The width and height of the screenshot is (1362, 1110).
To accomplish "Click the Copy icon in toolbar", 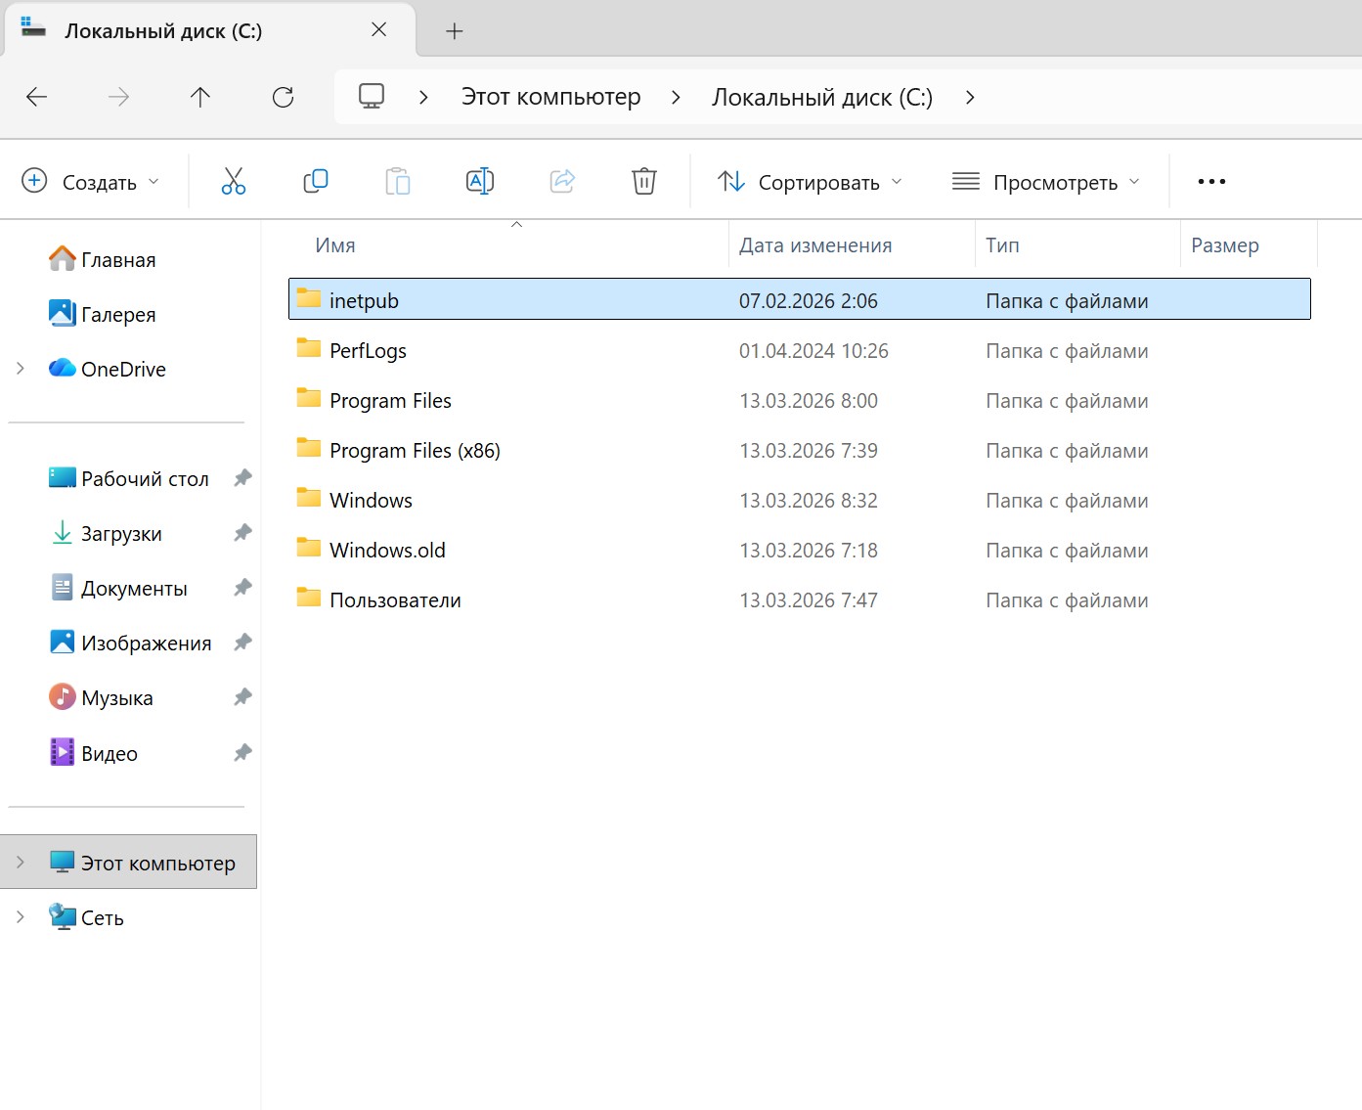I will point(316,181).
